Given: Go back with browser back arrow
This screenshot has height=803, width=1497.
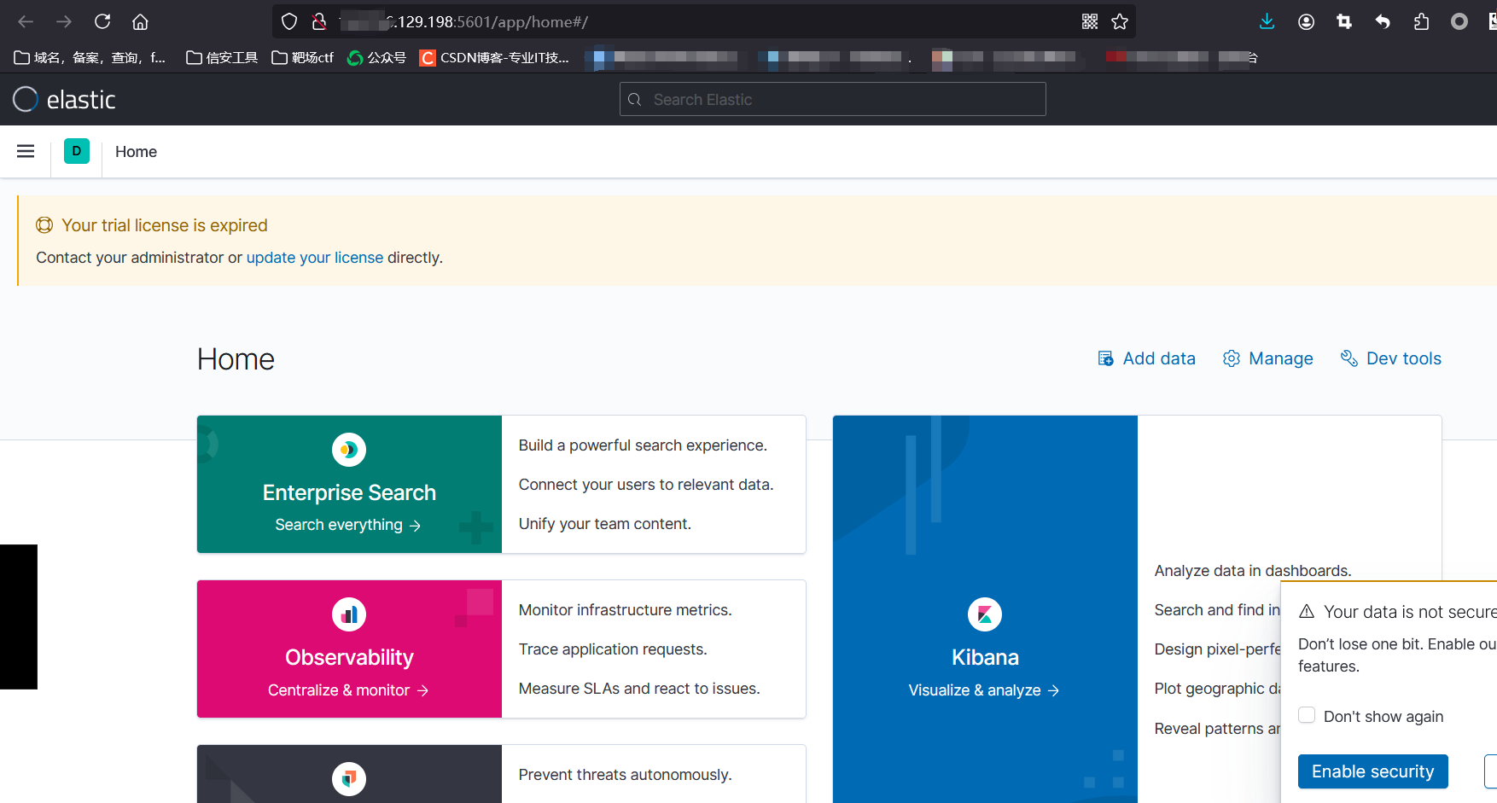Looking at the screenshot, I should pos(26,21).
